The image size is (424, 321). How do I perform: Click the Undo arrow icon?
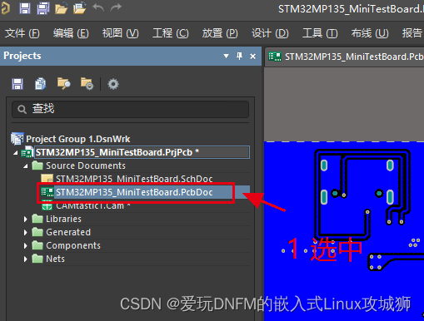coord(98,7)
